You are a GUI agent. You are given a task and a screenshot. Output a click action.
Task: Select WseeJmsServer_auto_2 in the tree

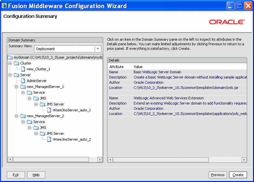click(x=72, y=139)
